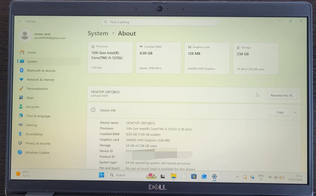Copy the device info
The width and height of the screenshot is (316, 196).
pos(280,112)
